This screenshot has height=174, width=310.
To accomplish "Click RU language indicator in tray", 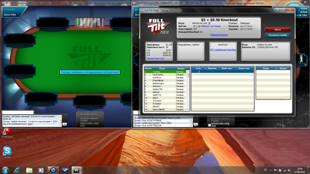I will tap(265, 170).
